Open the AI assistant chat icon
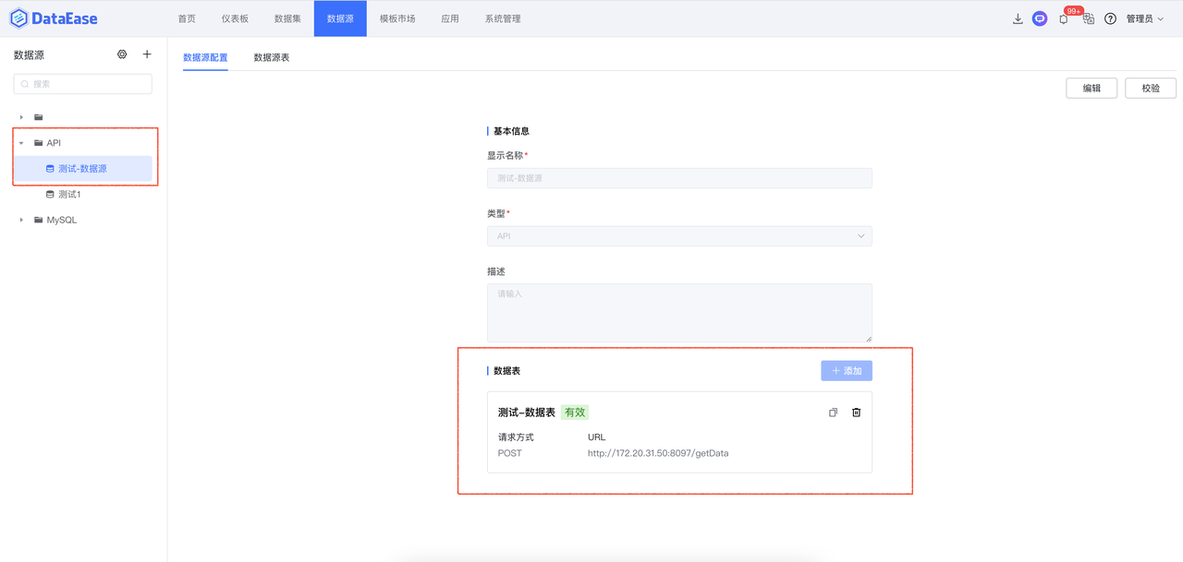The height and width of the screenshot is (562, 1183). [x=1040, y=18]
